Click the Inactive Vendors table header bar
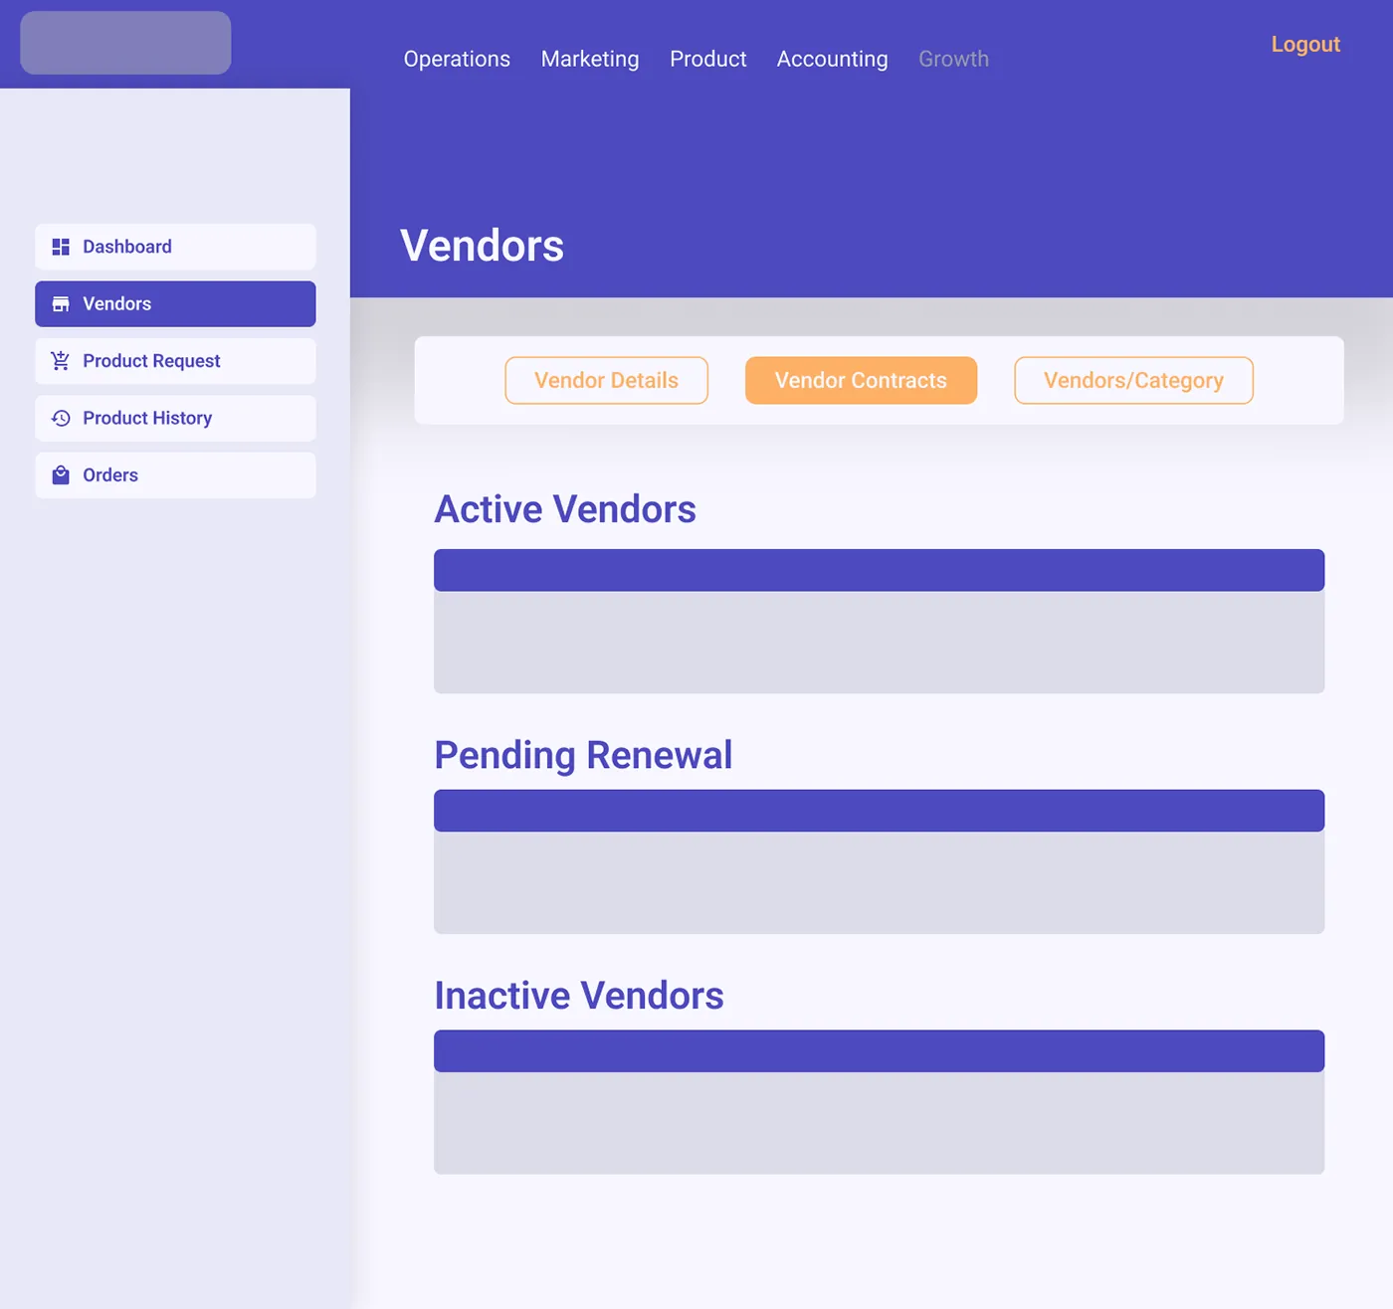 (879, 1051)
